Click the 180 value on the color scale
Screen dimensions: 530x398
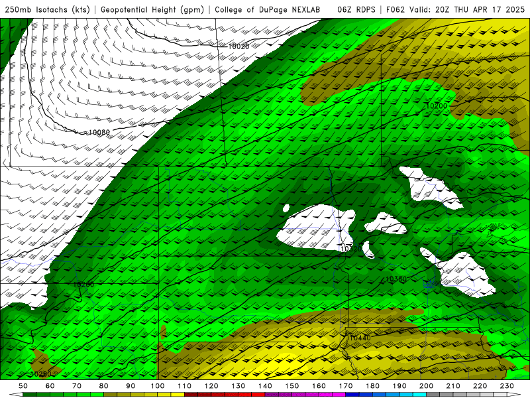tap(372, 386)
